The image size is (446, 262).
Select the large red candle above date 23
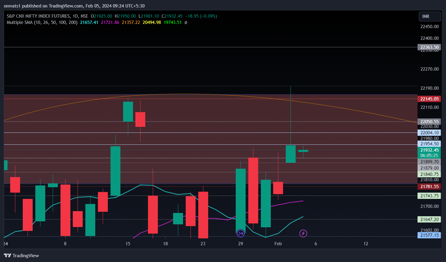coord(203,215)
